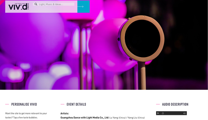Click the Audio Description heading
The height and width of the screenshot is (120, 208).
[175, 104]
